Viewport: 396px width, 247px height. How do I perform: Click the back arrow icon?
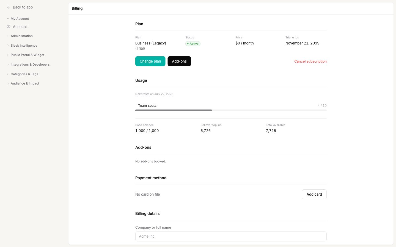(x=9, y=7)
